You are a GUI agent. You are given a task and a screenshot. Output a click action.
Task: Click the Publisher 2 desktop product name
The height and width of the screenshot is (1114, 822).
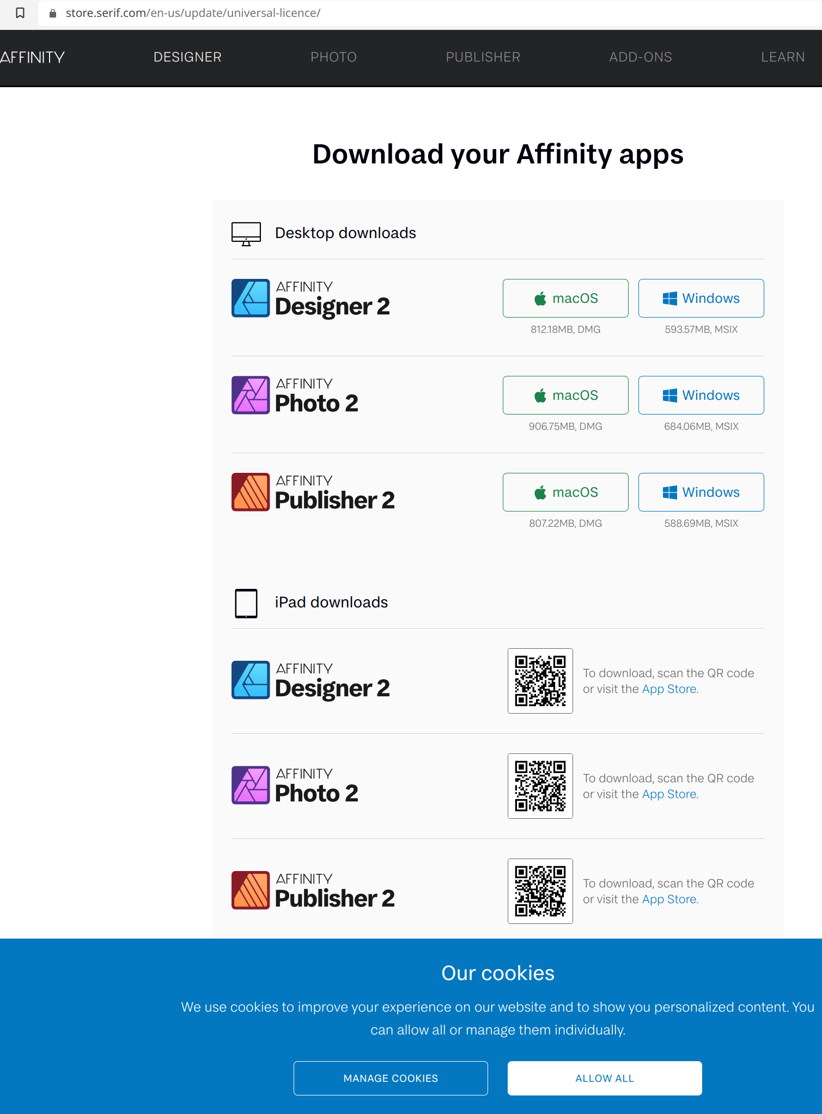(x=334, y=492)
